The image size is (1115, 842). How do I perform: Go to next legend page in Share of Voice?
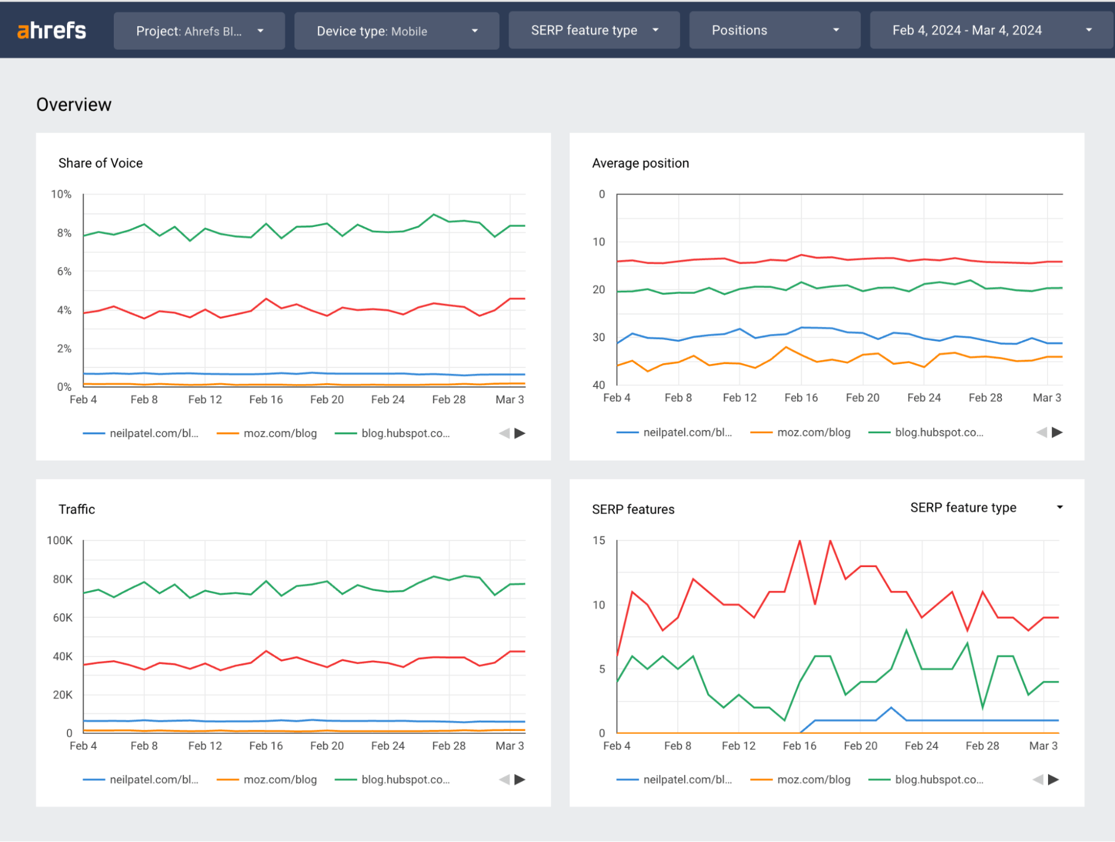[x=520, y=433]
